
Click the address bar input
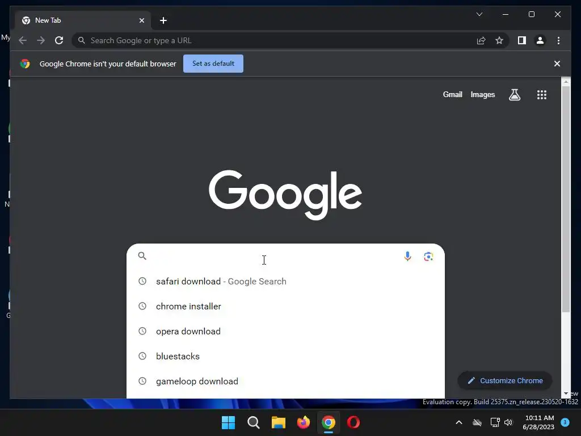[x=274, y=40]
